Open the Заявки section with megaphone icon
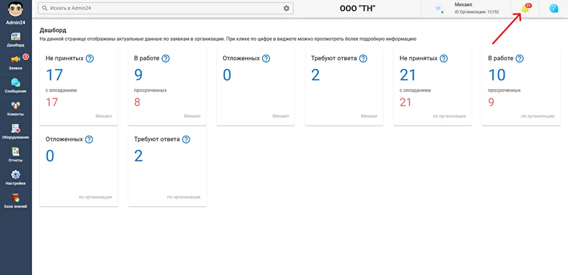The image size is (568, 275). click(x=15, y=62)
